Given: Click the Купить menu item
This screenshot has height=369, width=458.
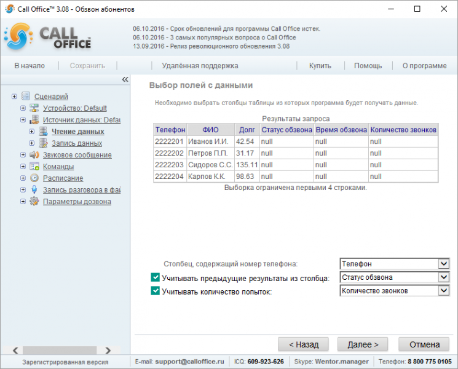Looking at the screenshot, I should point(320,66).
